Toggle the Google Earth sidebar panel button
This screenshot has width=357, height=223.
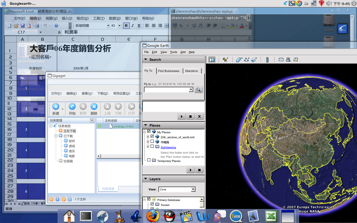click(212, 60)
